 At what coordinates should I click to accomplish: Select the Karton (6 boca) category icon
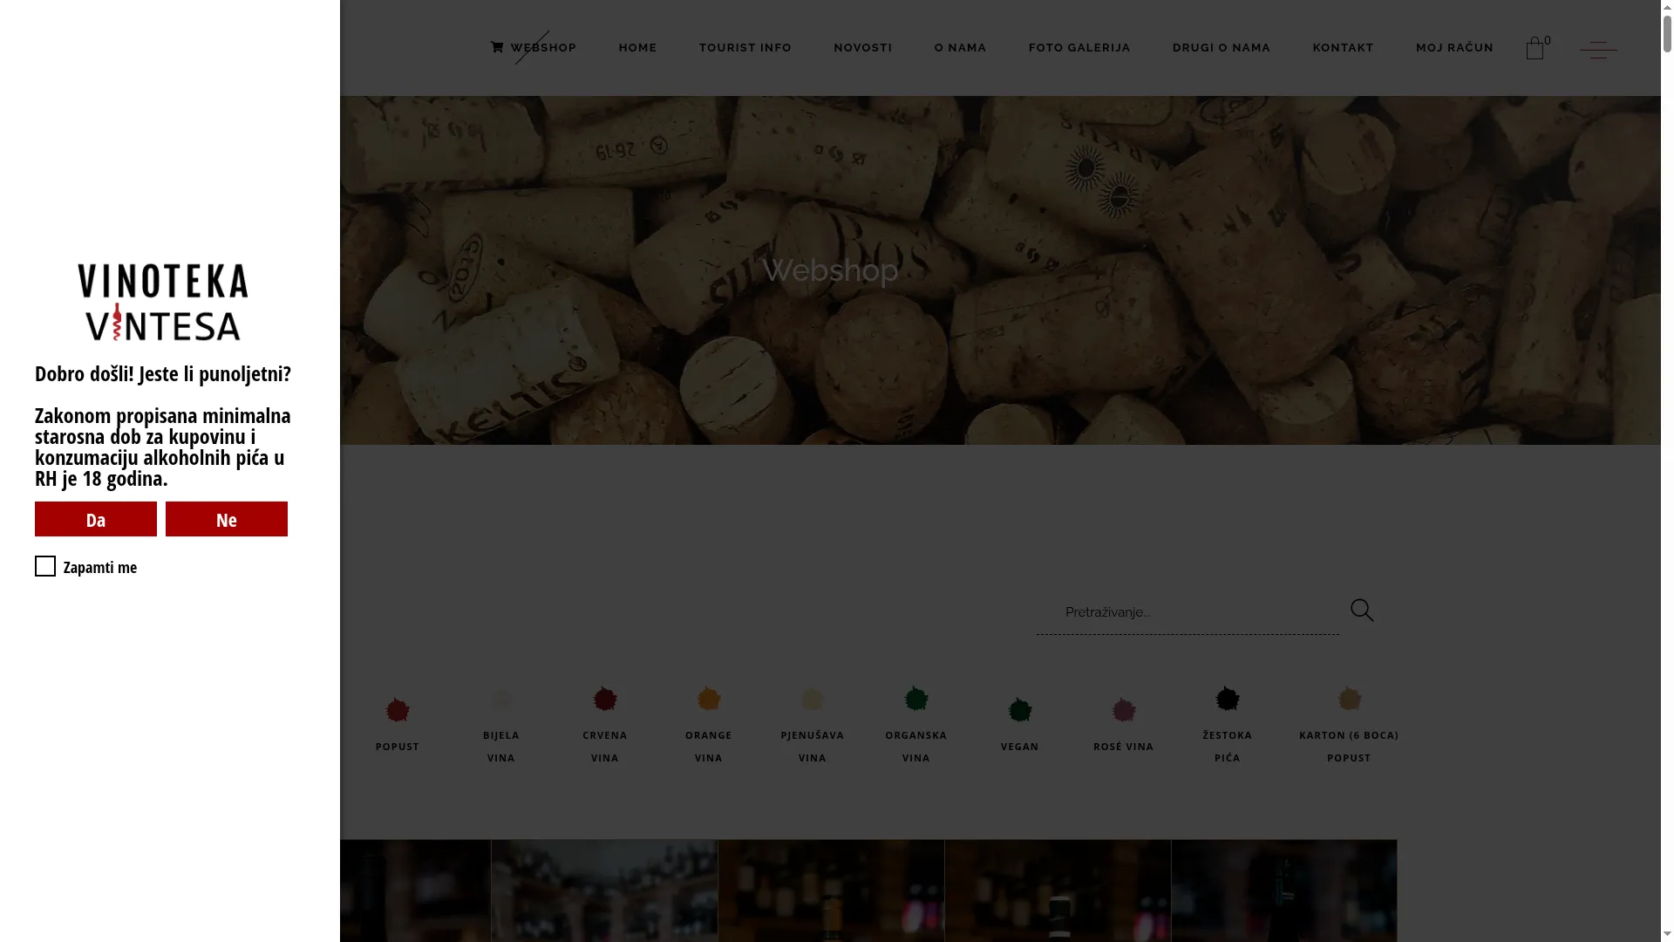(x=1350, y=699)
